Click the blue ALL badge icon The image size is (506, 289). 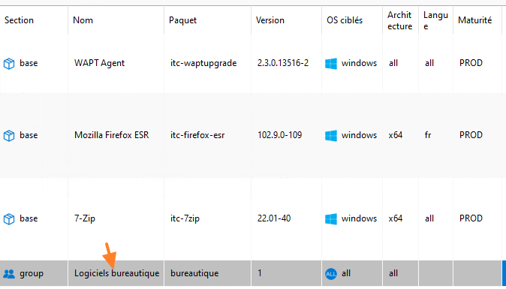click(331, 274)
